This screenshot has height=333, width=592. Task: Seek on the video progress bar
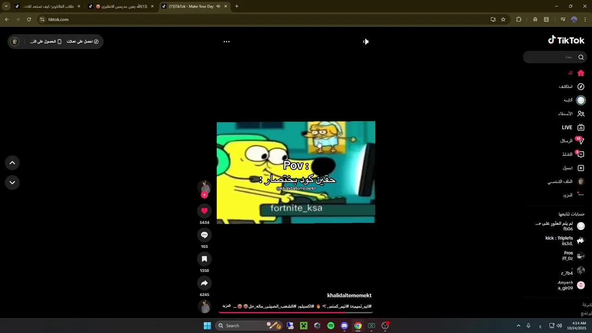296,312
